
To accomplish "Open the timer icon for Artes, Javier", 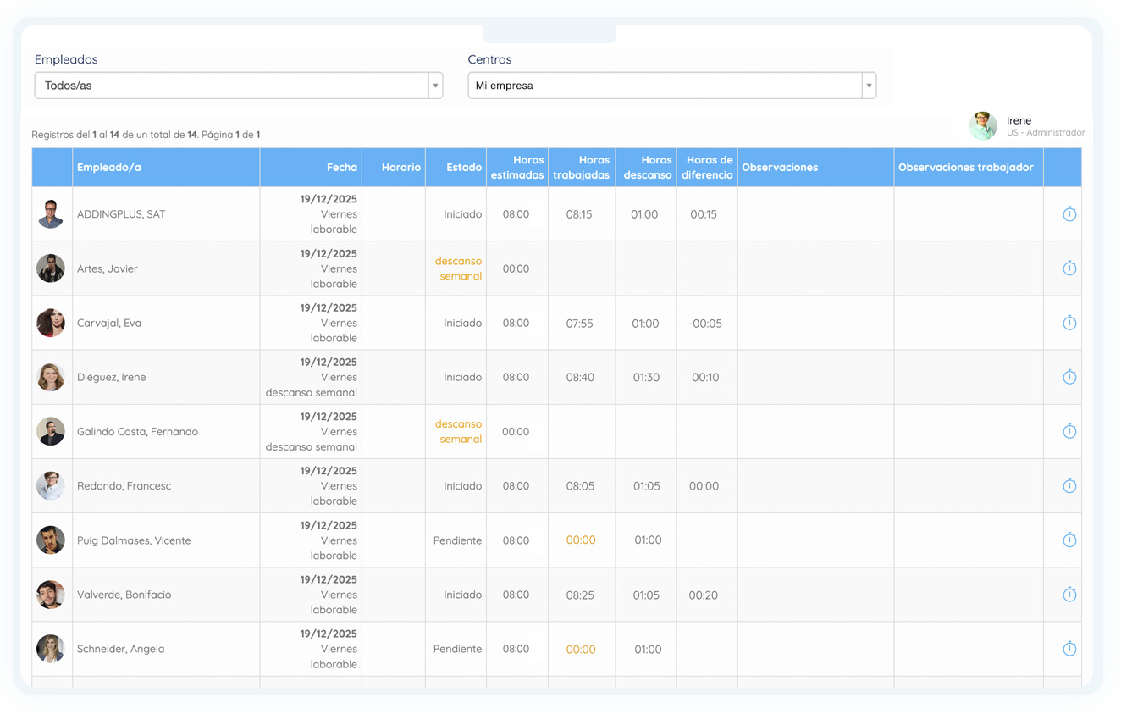I will [1069, 268].
